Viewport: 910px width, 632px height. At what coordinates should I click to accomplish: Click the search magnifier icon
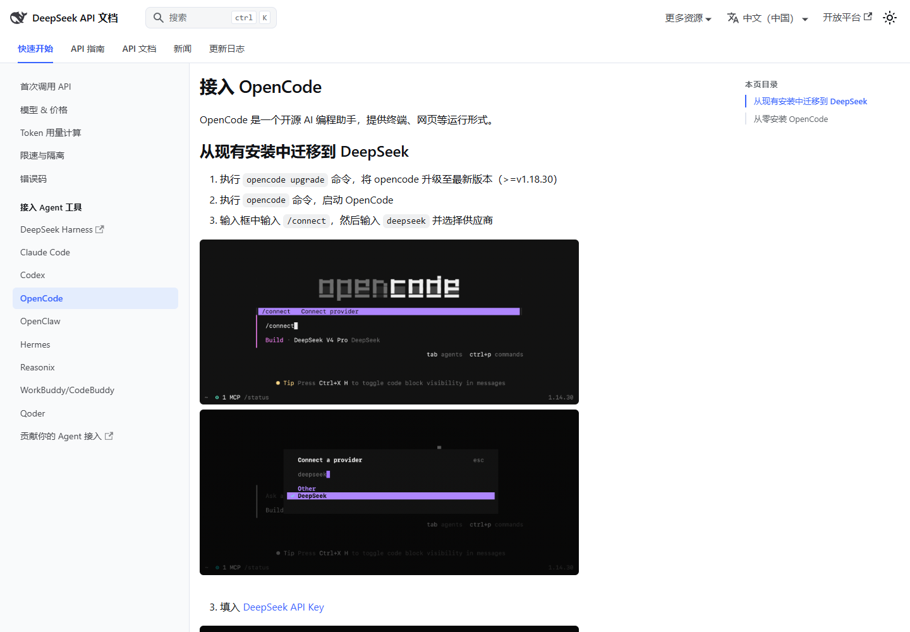coord(159,18)
